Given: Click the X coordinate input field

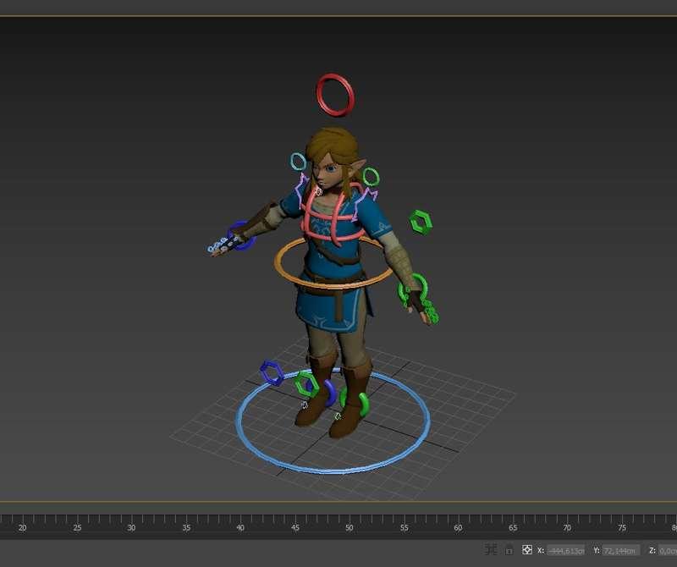Looking at the screenshot, I should pos(566,551).
